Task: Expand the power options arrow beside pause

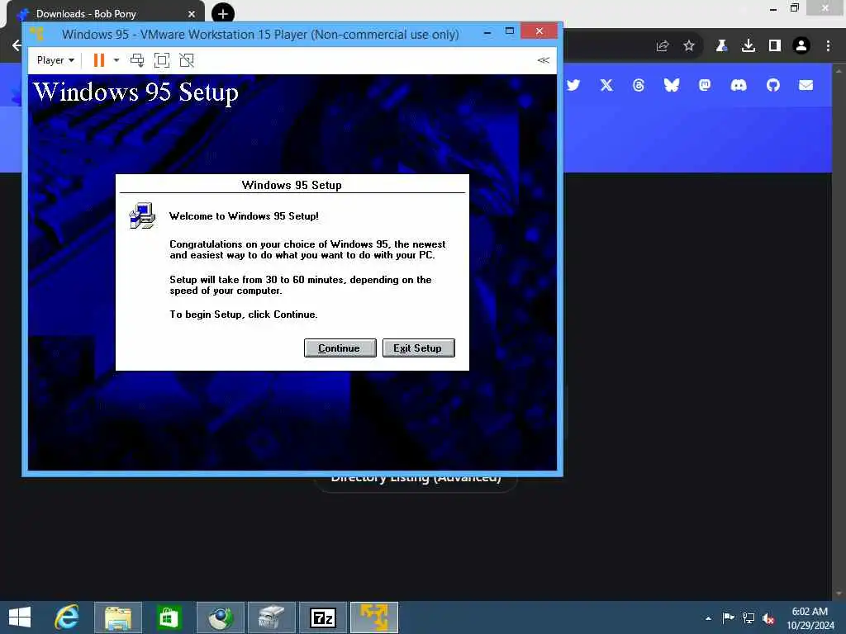Action: point(116,60)
